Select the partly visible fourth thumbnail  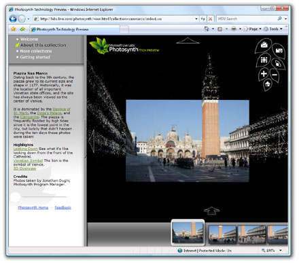pyautogui.click(x=278, y=234)
